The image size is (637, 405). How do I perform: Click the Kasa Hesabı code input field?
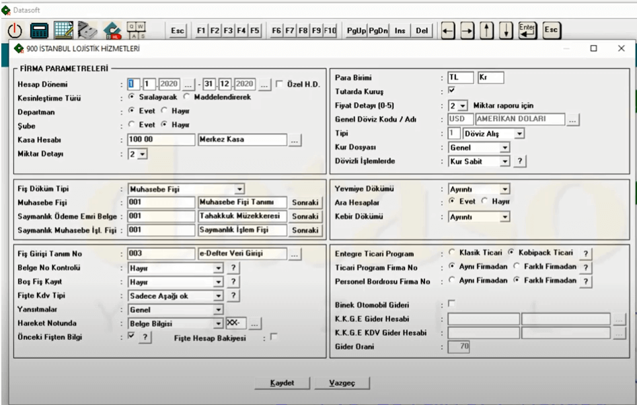[x=160, y=140]
